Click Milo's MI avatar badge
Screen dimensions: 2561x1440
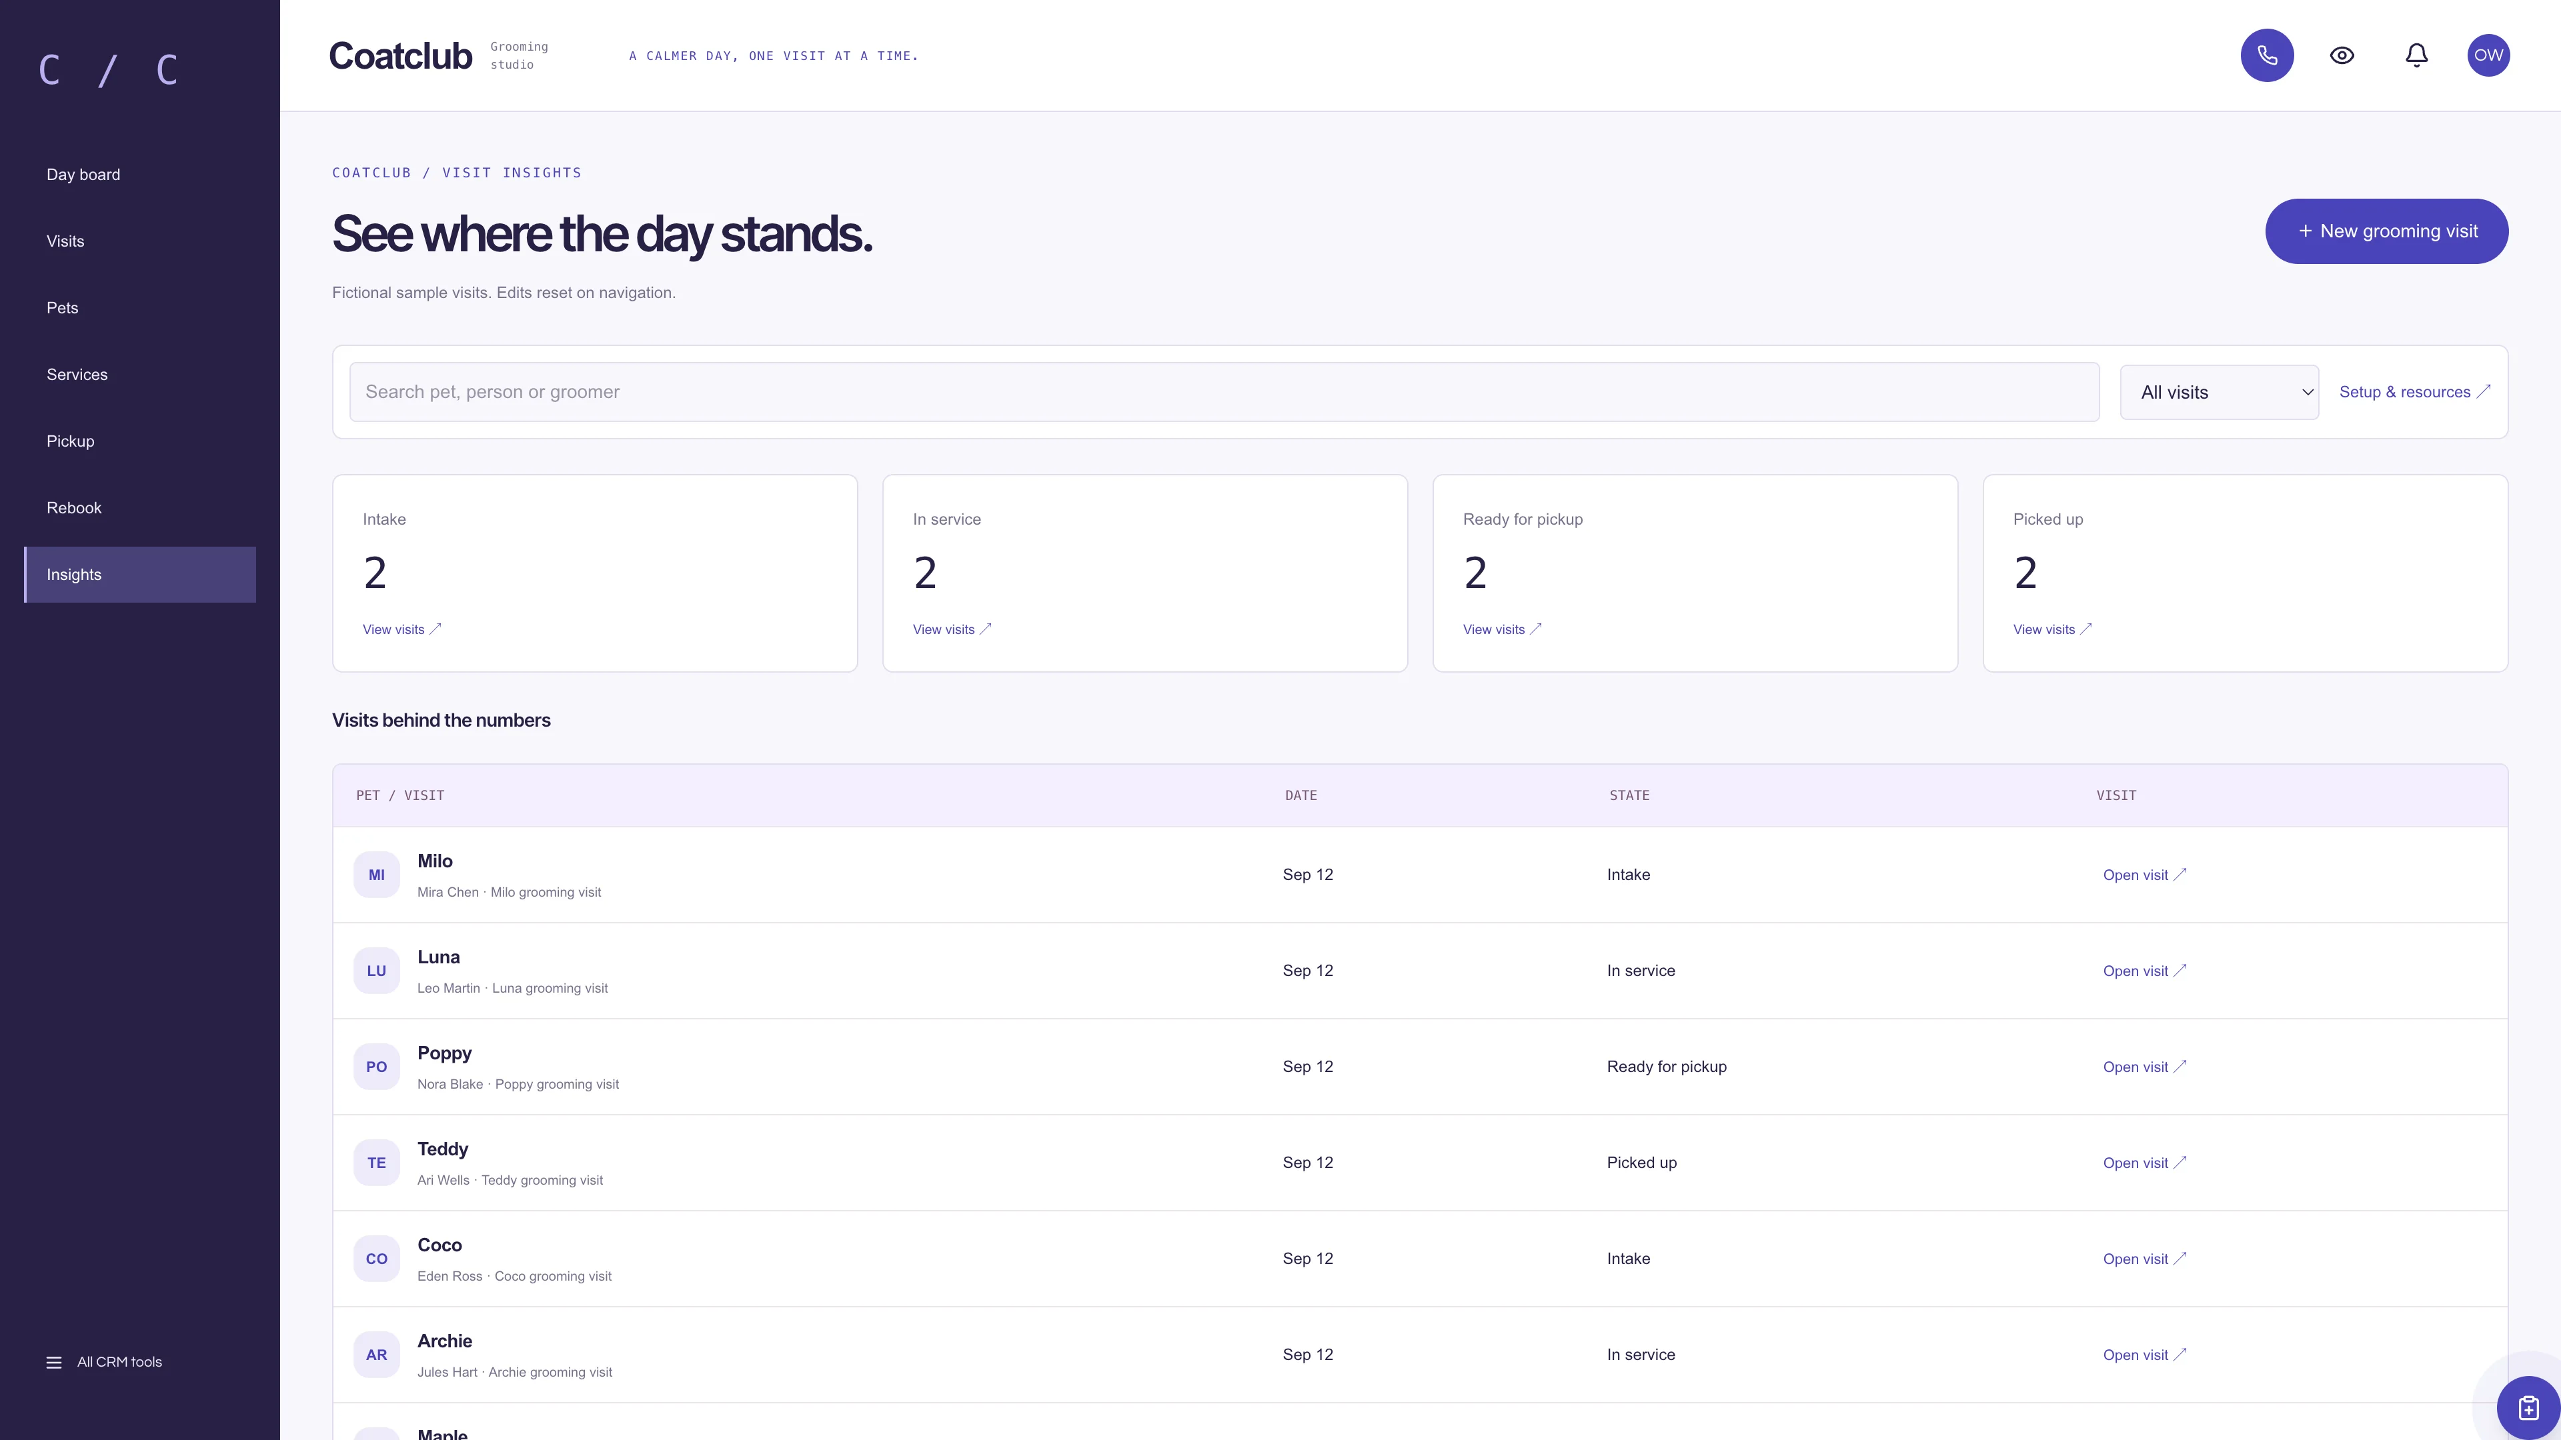click(377, 875)
